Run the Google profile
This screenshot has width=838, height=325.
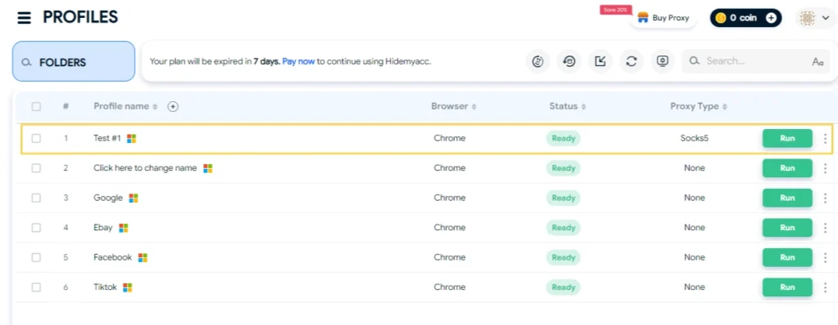pyautogui.click(x=787, y=198)
